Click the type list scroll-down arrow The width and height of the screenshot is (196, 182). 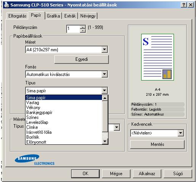click(x=105, y=141)
